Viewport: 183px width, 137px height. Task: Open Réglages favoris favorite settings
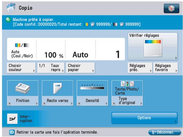[x=166, y=68]
